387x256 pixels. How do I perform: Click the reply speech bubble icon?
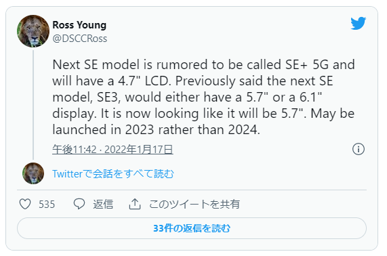[79, 204]
